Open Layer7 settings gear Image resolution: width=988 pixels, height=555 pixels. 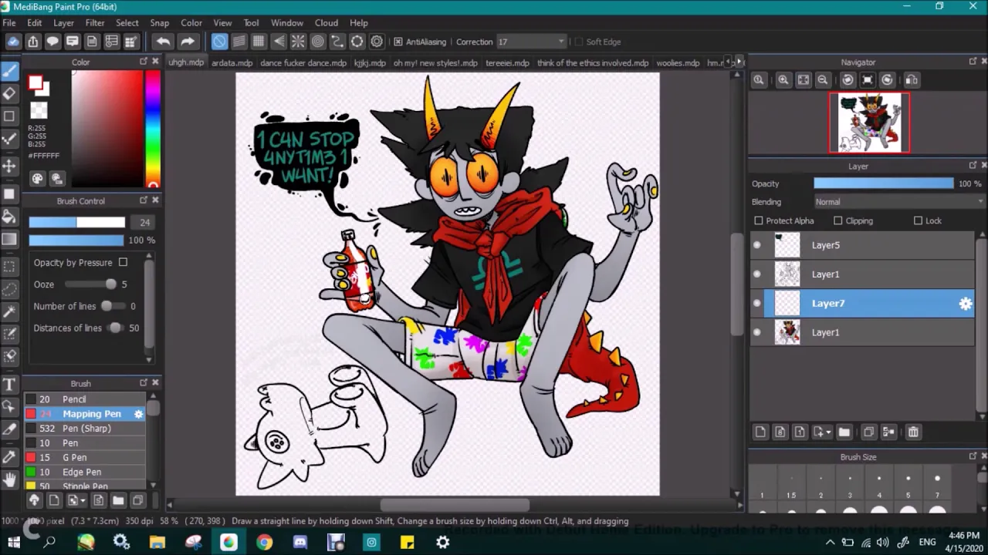tap(966, 304)
